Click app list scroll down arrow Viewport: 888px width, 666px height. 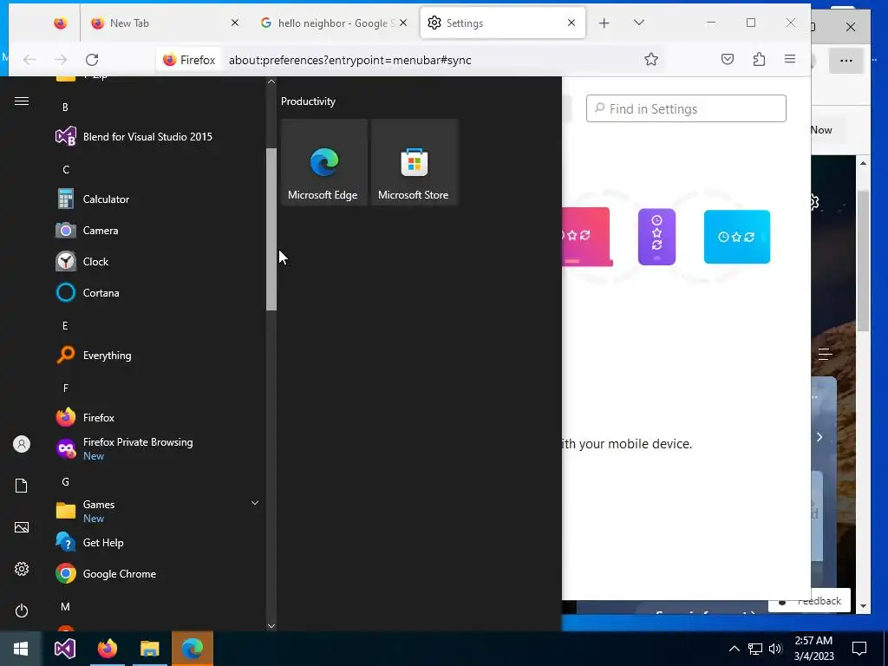click(x=271, y=626)
